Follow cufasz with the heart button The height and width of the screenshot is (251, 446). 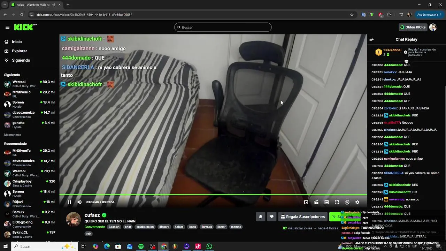pyautogui.click(x=272, y=217)
